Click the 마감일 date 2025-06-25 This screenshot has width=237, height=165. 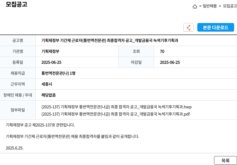pyautogui.click(x=170, y=62)
